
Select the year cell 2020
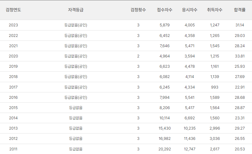(13, 56)
